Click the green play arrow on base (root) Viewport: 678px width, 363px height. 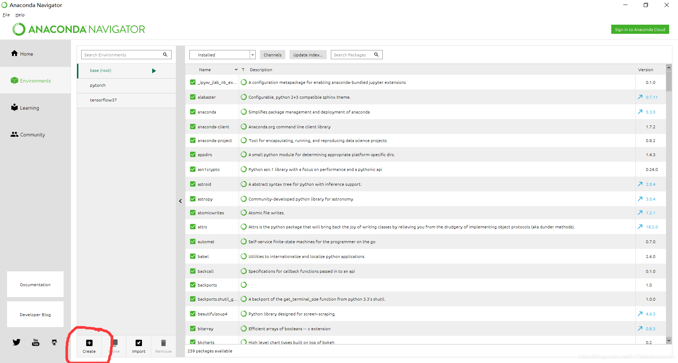(154, 71)
